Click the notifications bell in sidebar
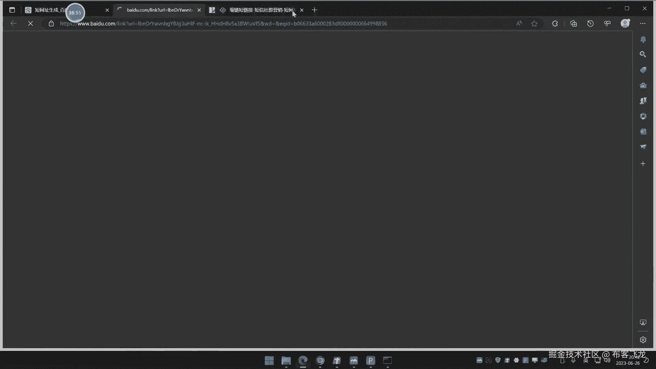Image resolution: width=656 pixels, height=369 pixels. click(x=643, y=40)
